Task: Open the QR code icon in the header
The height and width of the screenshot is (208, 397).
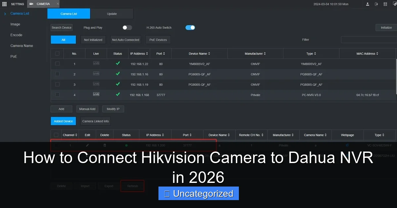Action: point(385,4)
